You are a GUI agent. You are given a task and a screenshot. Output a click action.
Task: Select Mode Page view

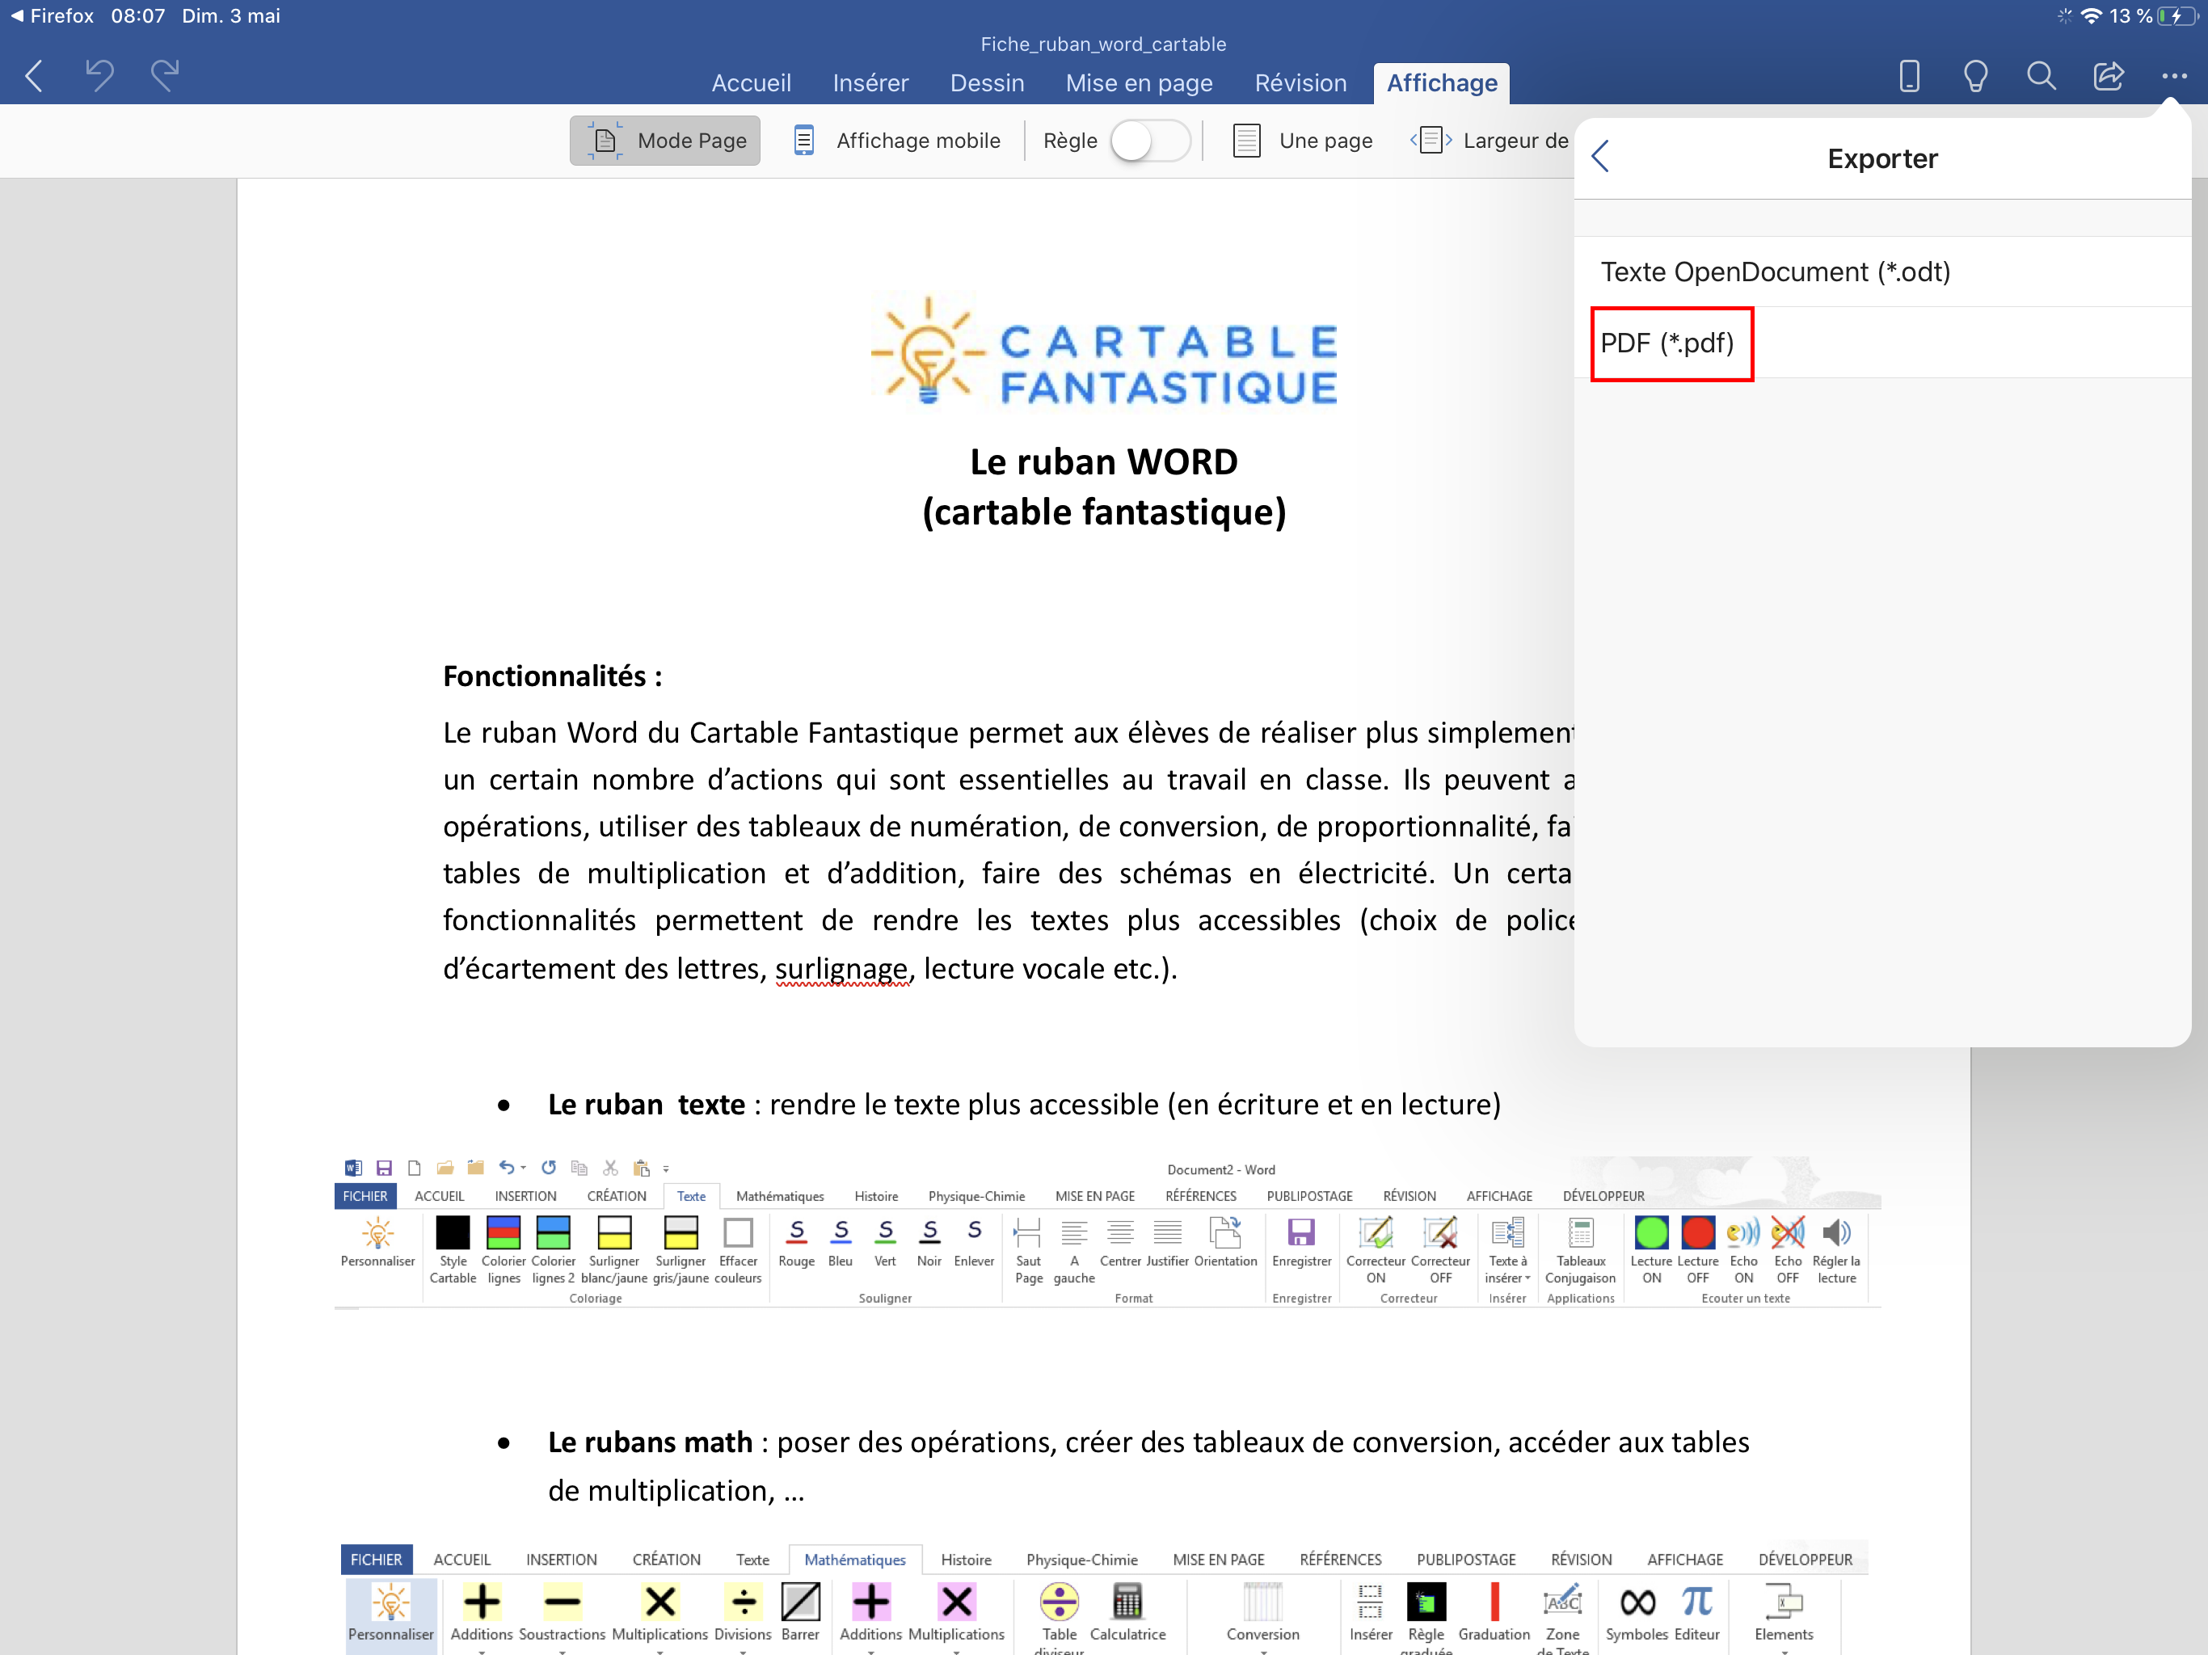point(665,141)
